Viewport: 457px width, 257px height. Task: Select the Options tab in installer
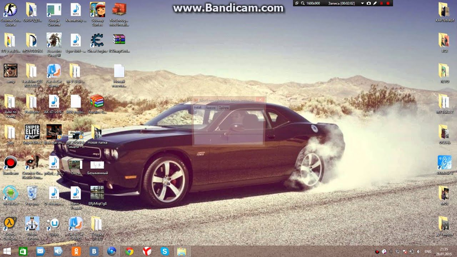[x=224, y=108]
